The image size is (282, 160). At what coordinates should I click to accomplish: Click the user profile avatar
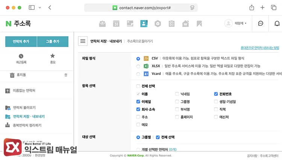pos(228,23)
